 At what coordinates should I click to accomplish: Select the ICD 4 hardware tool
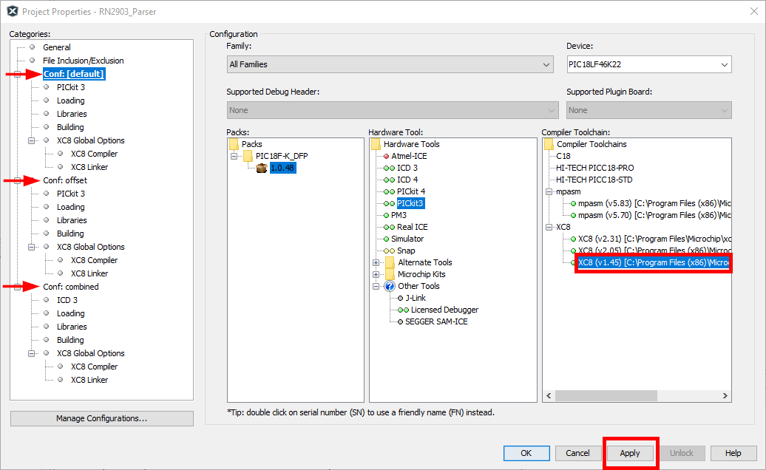point(407,180)
